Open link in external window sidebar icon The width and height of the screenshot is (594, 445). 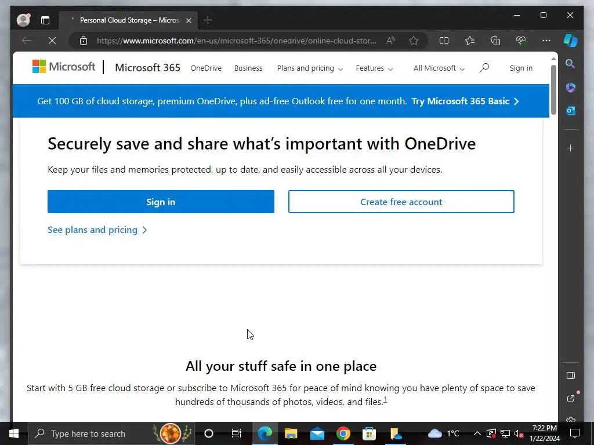point(571,399)
